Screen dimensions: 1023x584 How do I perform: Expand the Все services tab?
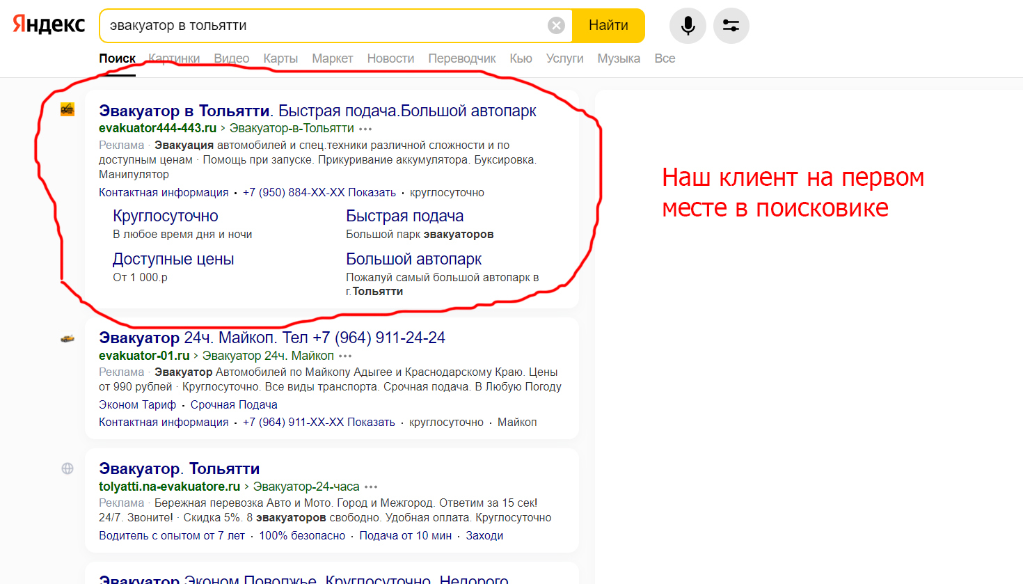point(665,58)
